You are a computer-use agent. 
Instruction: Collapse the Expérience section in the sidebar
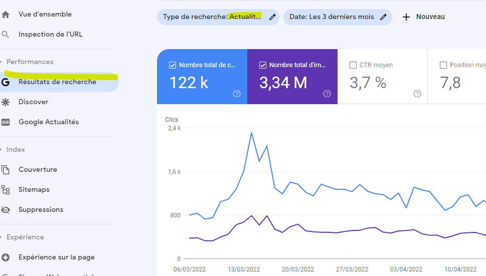pos(2,237)
